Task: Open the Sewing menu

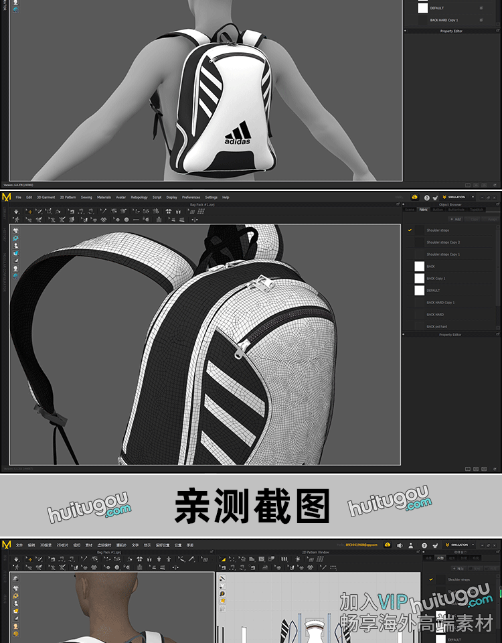Action: (86, 197)
